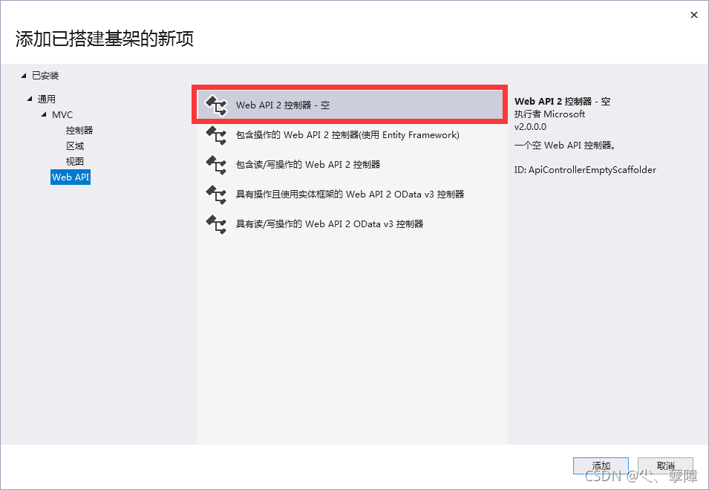Select 控制器 in the left tree

coord(79,130)
